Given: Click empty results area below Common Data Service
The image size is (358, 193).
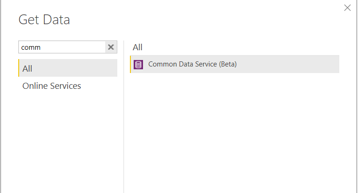Looking at the screenshot, I should (x=234, y=130).
